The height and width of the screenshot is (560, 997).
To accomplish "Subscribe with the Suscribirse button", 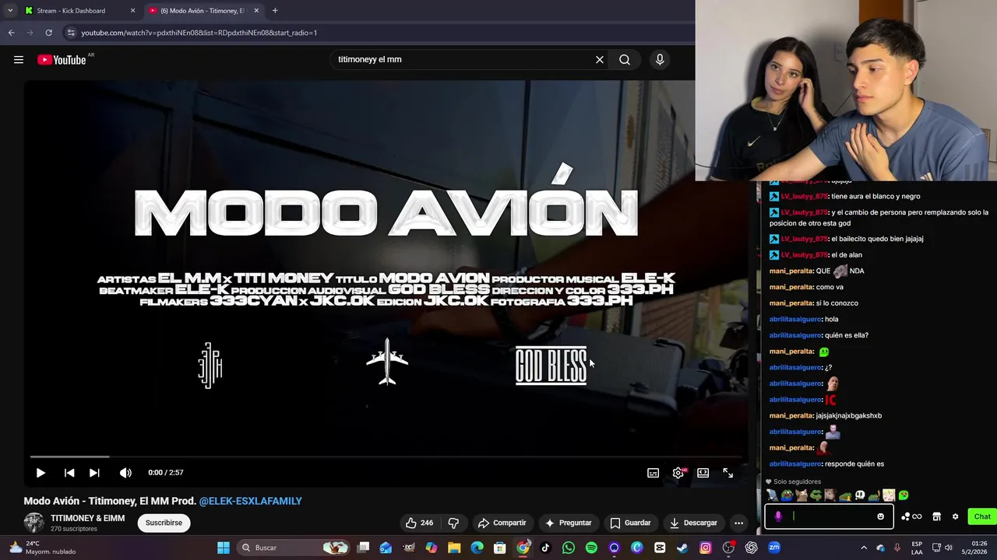I will pos(164,523).
